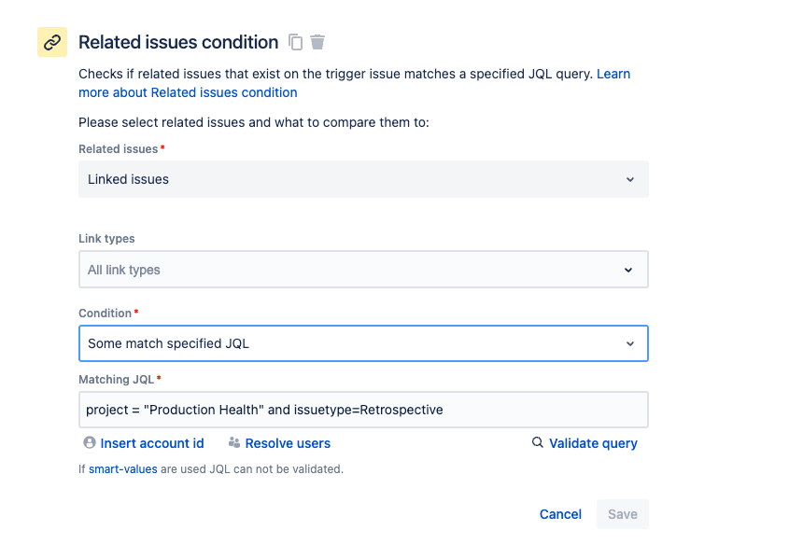Click inside the Matching JQL text field

click(x=363, y=410)
